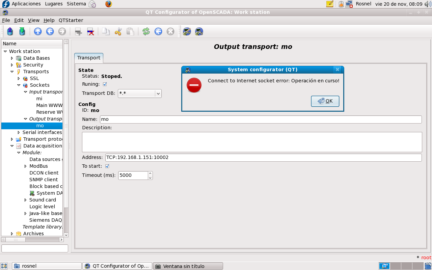Click into the Address input field

[263, 158]
